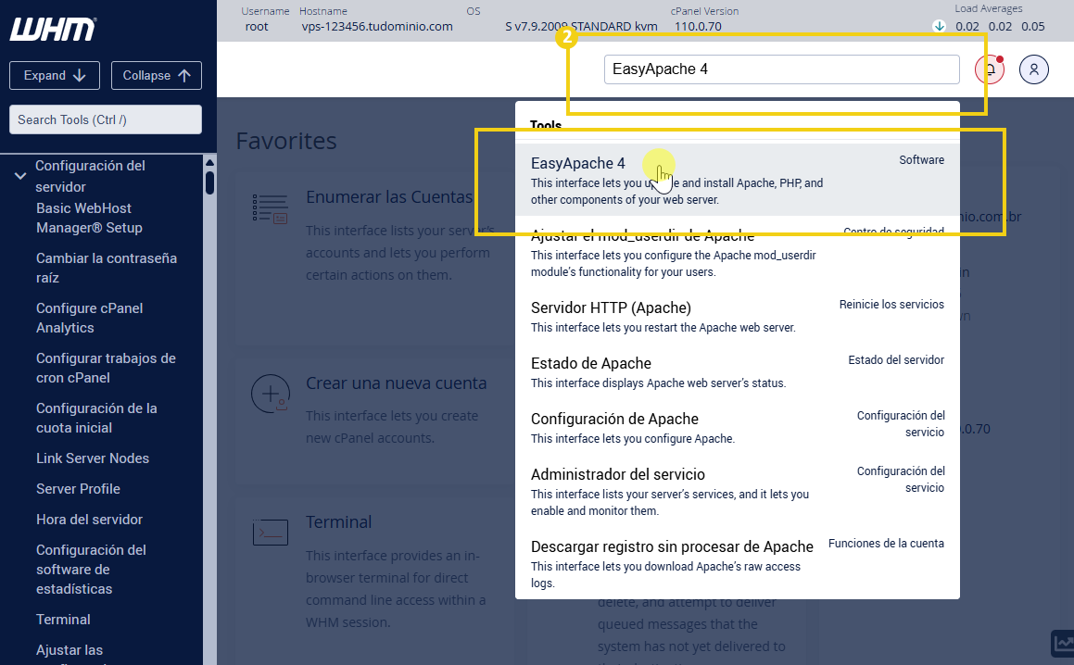The height and width of the screenshot is (665, 1074).
Task: Click the EasyApache 4 search box
Action: pyautogui.click(x=781, y=69)
